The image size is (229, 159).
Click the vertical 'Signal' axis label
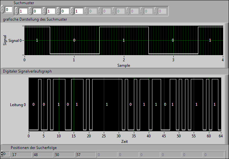pyautogui.click(x=5, y=40)
